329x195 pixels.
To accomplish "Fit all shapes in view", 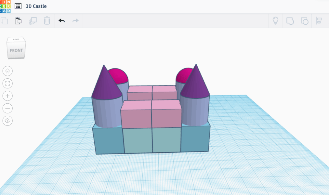I will [7, 84].
